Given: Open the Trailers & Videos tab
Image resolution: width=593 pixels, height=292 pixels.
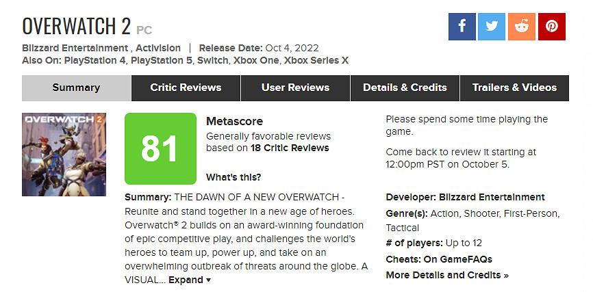Looking at the screenshot, I should pos(514,88).
